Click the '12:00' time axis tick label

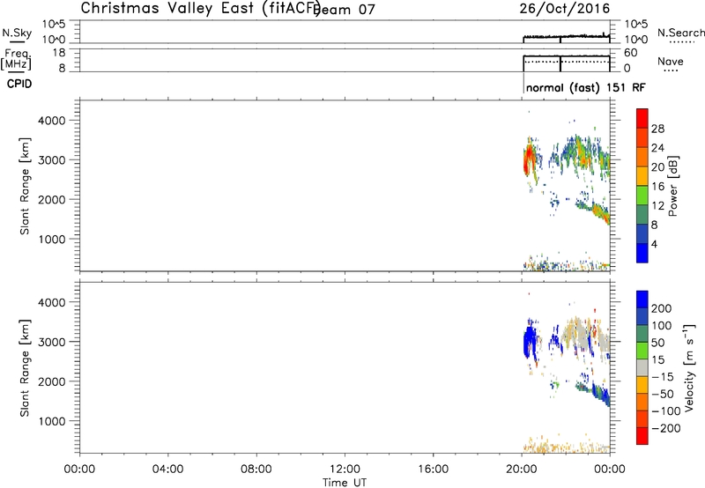pos(345,470)
